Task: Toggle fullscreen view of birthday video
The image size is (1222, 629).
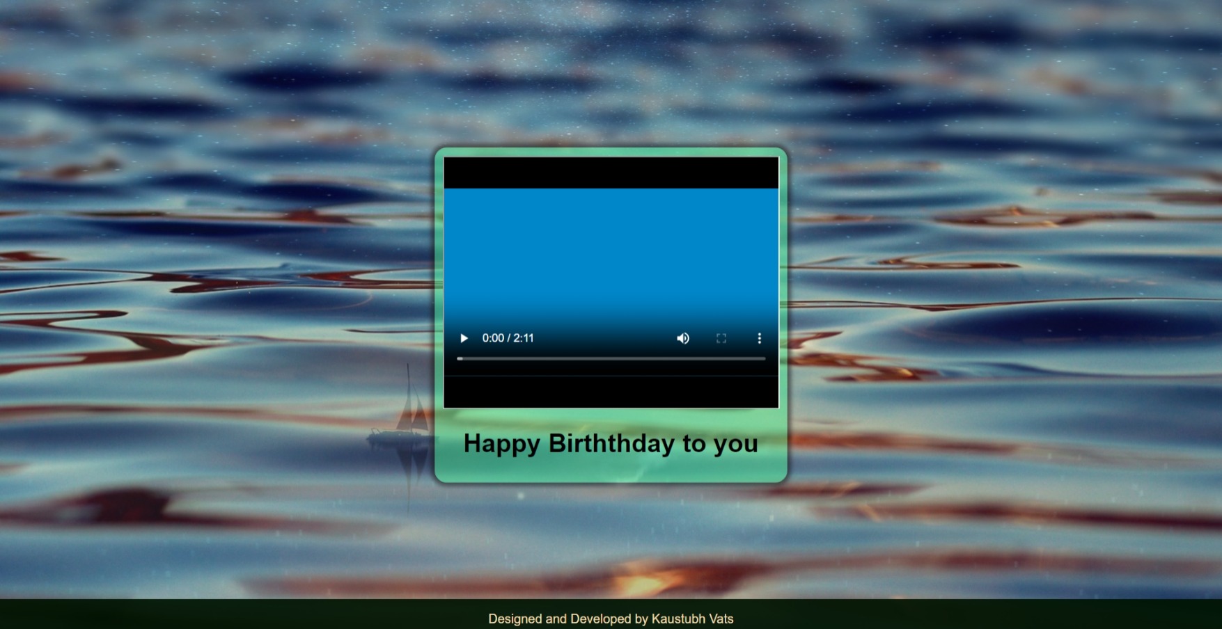Action: [x=721, y=338]
